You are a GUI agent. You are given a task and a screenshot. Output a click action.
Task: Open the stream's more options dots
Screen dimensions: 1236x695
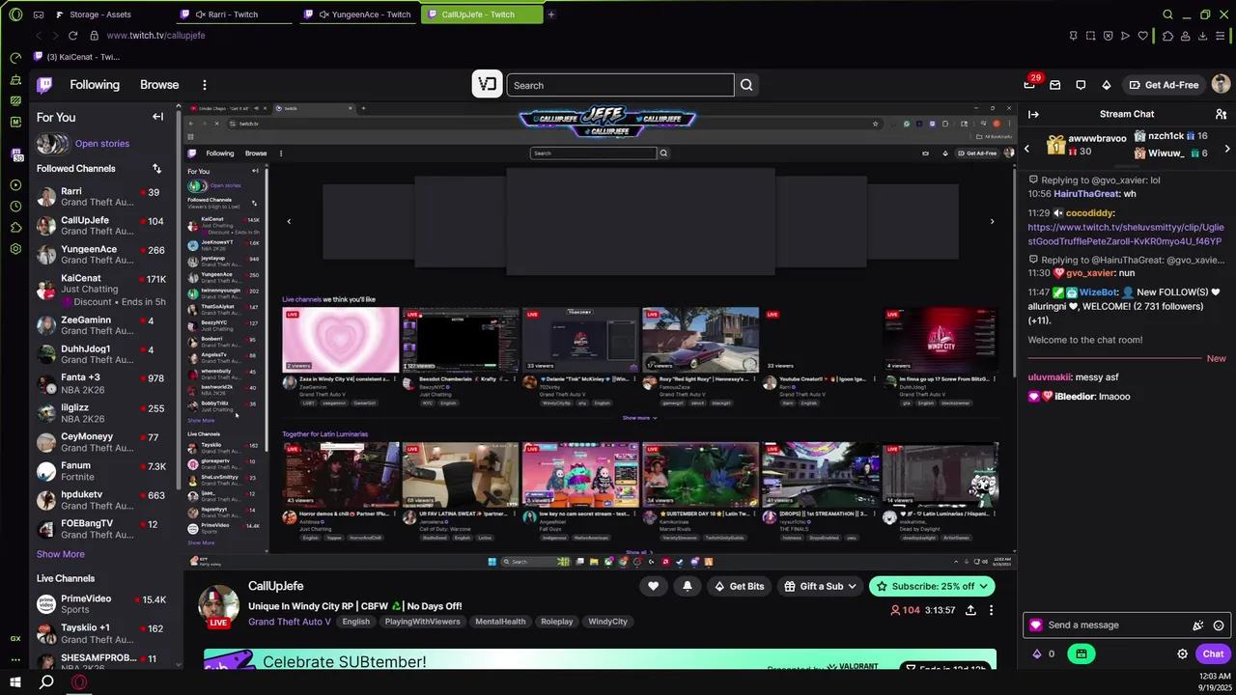click(991, 610)
